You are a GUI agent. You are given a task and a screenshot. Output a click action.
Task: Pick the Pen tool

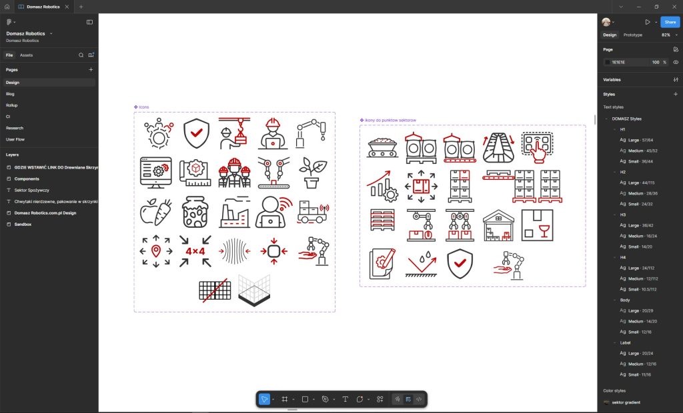tap(325, 399)
